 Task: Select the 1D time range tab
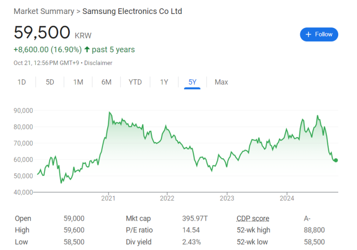coord(22,82)
